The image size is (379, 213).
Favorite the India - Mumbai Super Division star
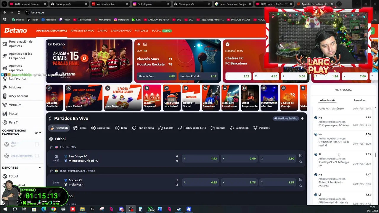pyautogui.click(x=51, y=171)
